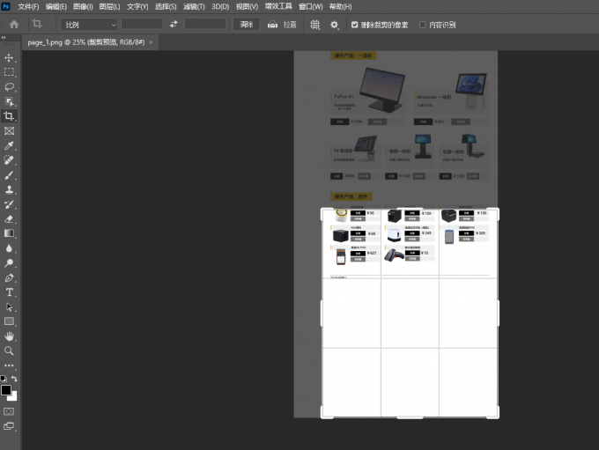The image size is (599, 450).
Task: Select the Hand tool
Action: pyautogui.click(x=9, y=336)
